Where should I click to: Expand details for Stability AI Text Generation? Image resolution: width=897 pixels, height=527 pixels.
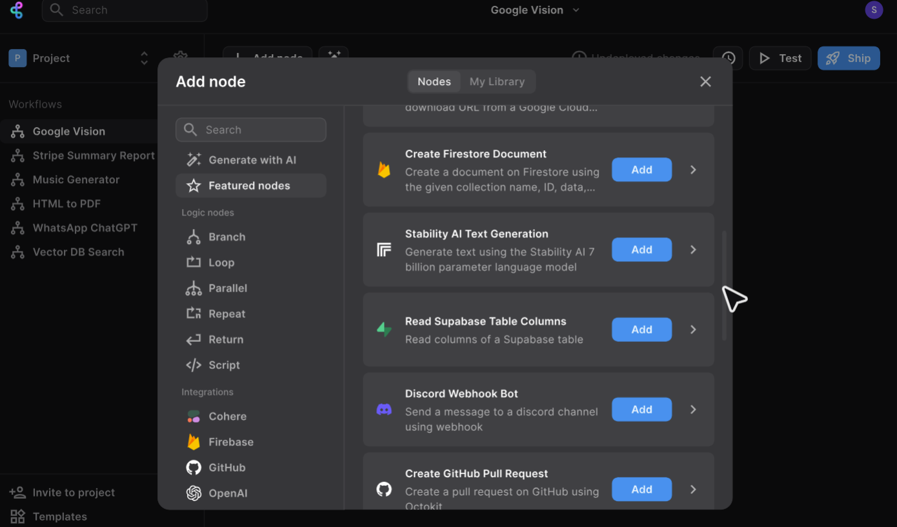tap(693, 250)
